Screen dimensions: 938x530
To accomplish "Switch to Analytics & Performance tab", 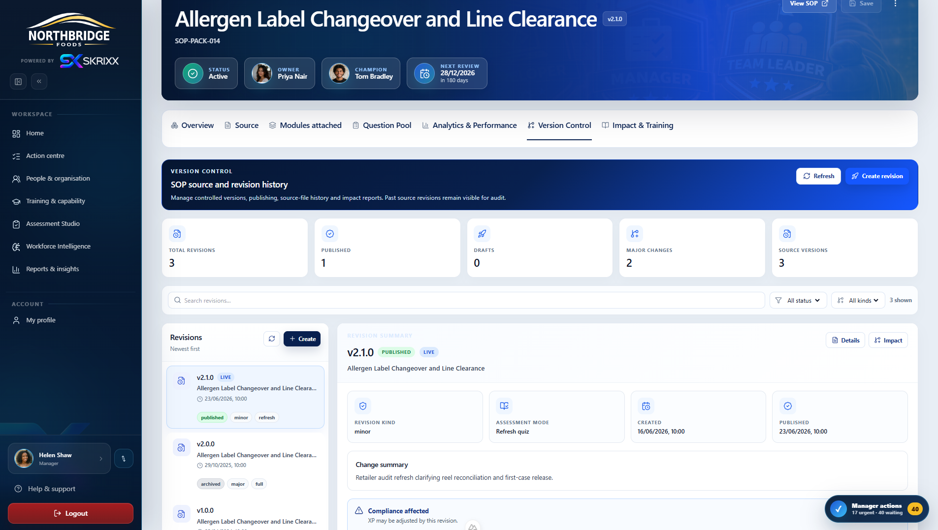I will [x=469, y=125].
